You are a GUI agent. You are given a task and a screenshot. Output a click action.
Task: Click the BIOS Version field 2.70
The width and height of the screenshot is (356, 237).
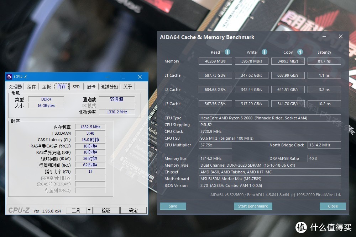click(270, 185)
